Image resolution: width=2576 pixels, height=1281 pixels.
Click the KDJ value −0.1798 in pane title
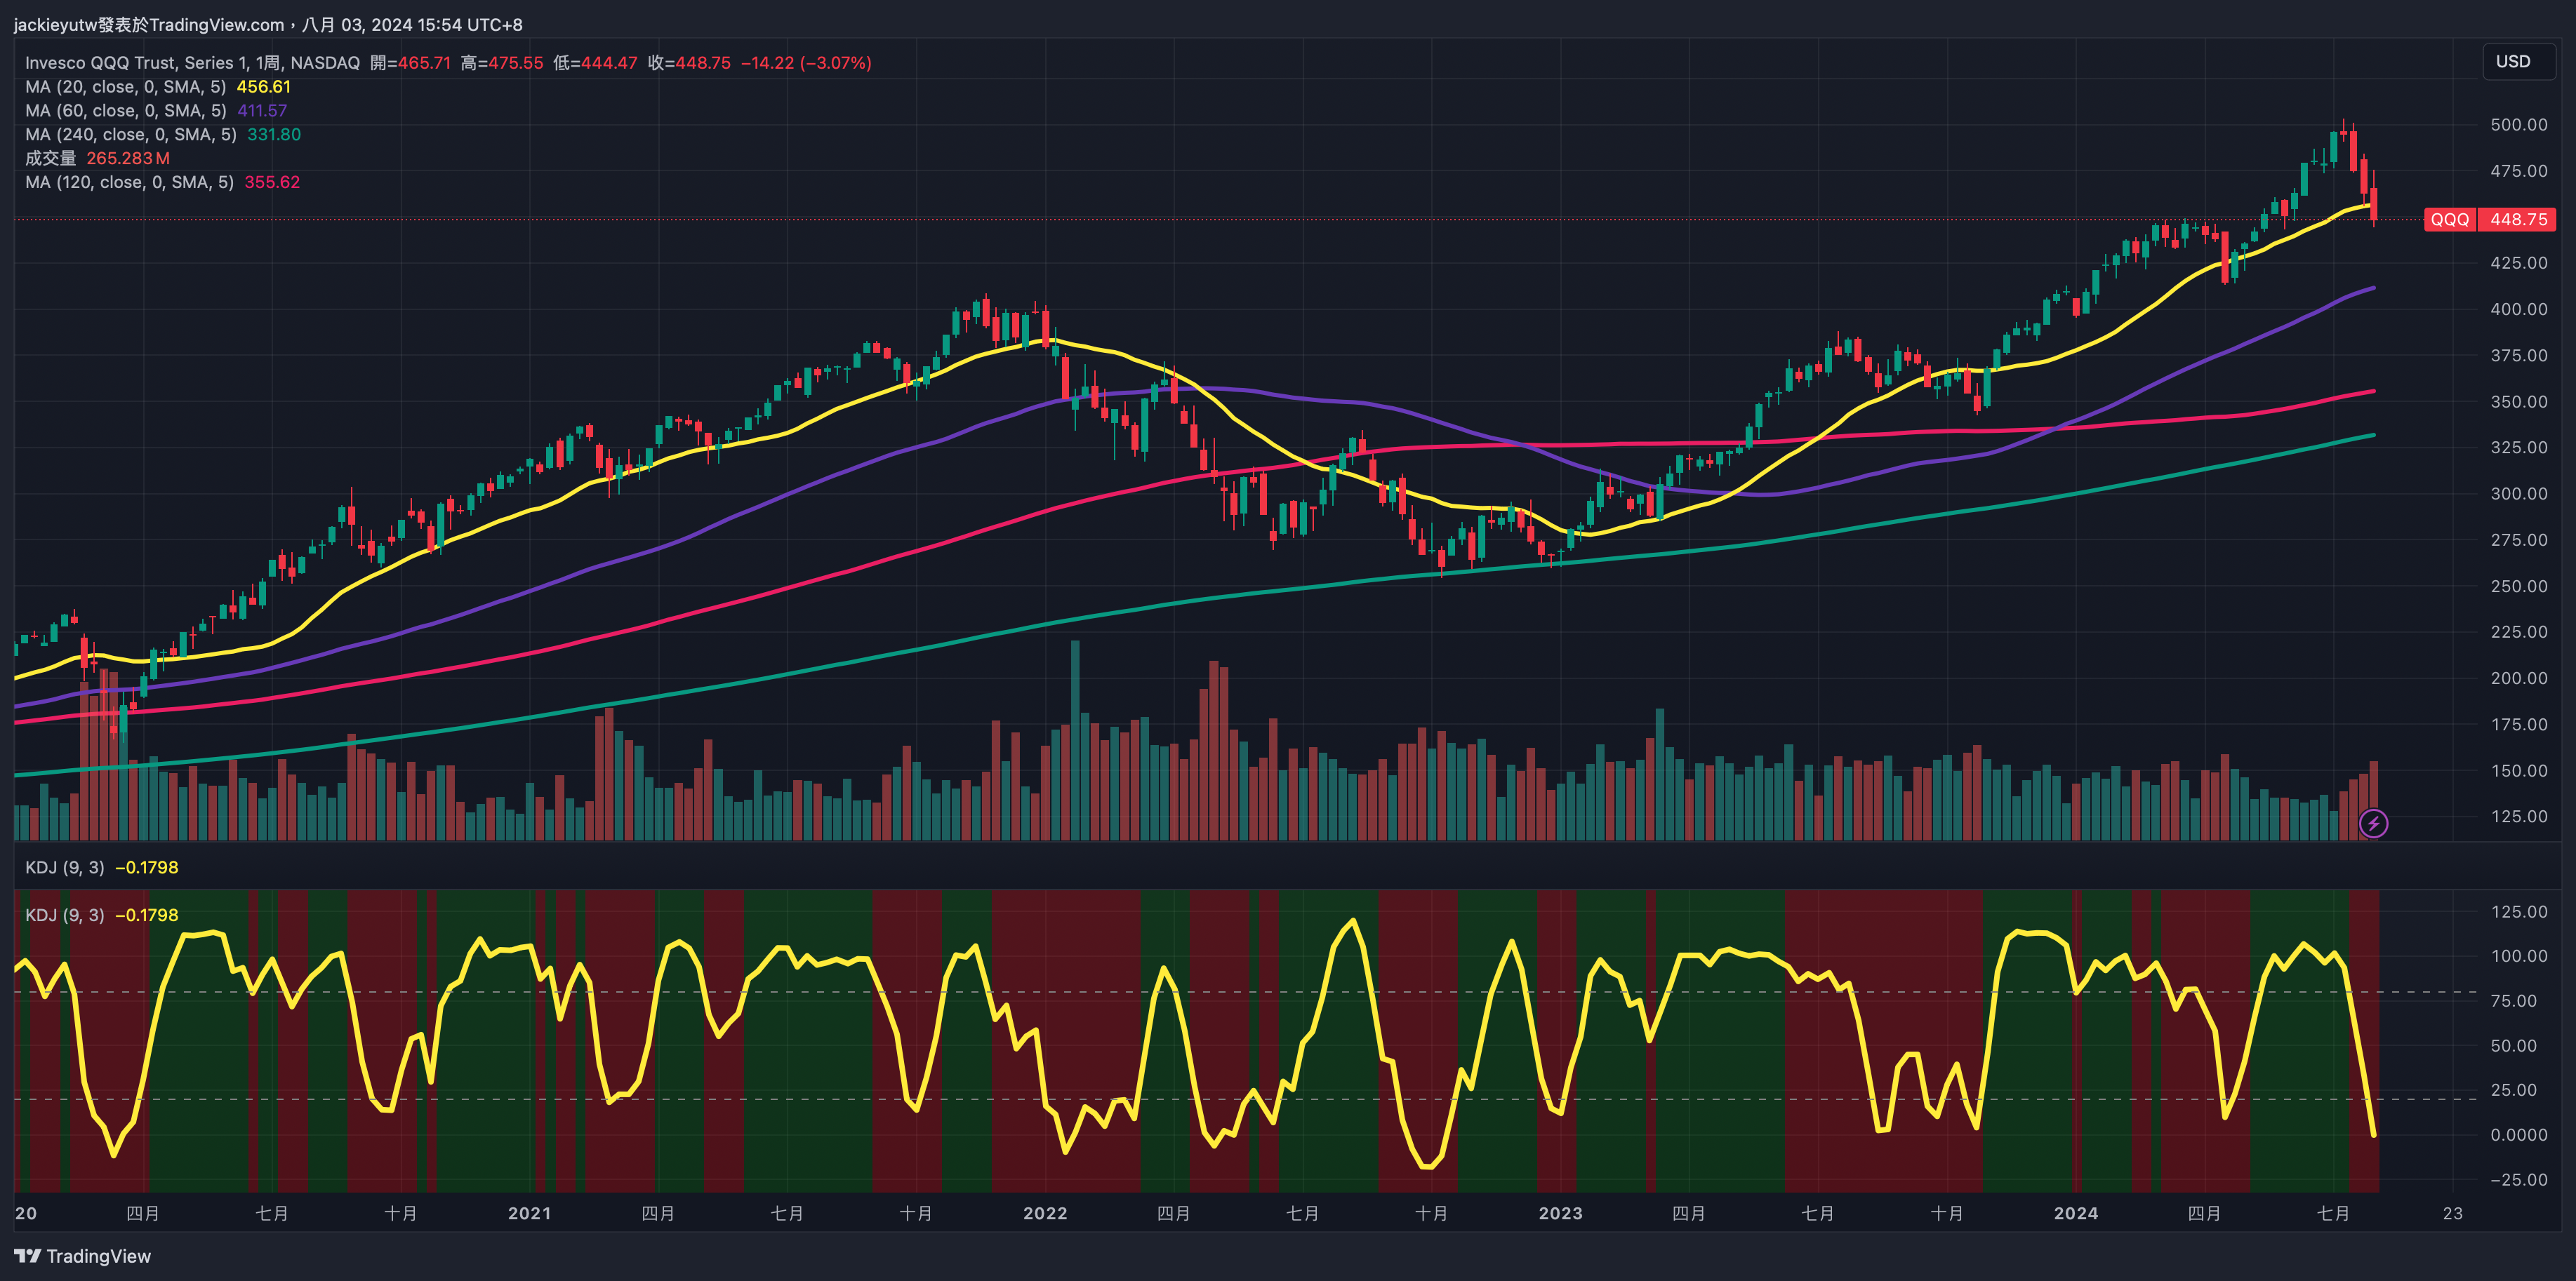click(x=147, y=867)
